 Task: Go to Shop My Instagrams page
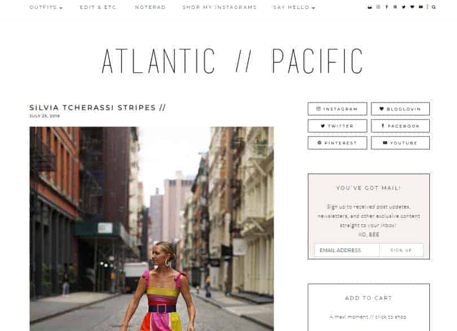(x=219, y=7)
